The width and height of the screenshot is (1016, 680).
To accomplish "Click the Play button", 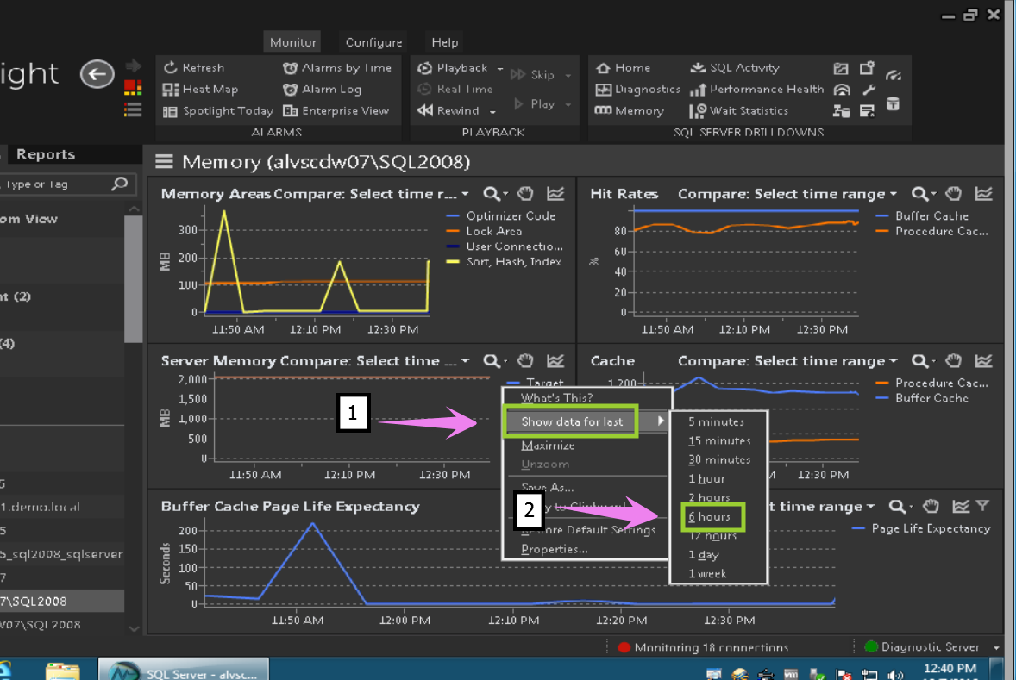I will [x=534, y=103].
